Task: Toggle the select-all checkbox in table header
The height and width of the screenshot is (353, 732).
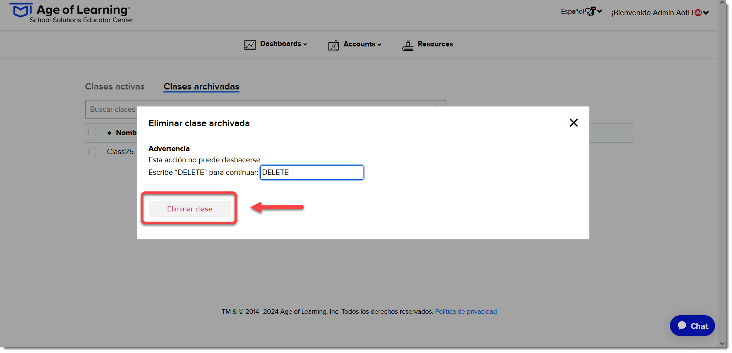Action: click(92, 133)
